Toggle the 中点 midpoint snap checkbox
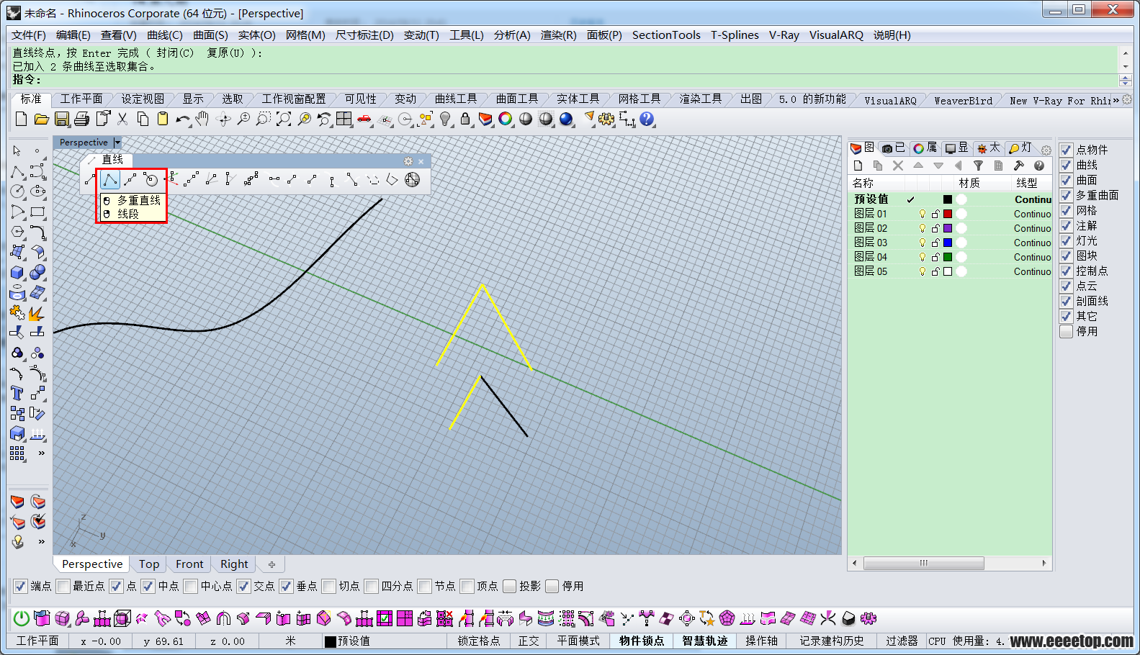The height and width of the screenshot is (655, 1140). (x=148, y=586)
